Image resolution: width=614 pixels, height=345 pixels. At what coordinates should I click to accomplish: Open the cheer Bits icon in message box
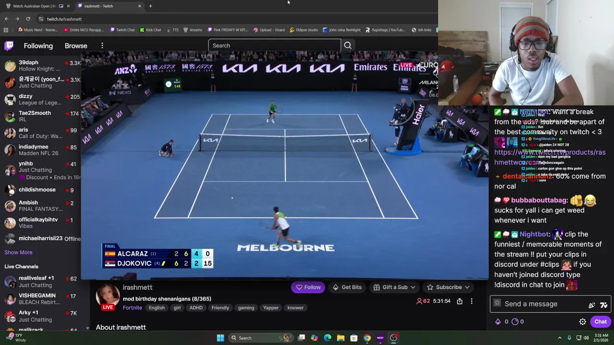click(x=592, y=305)
